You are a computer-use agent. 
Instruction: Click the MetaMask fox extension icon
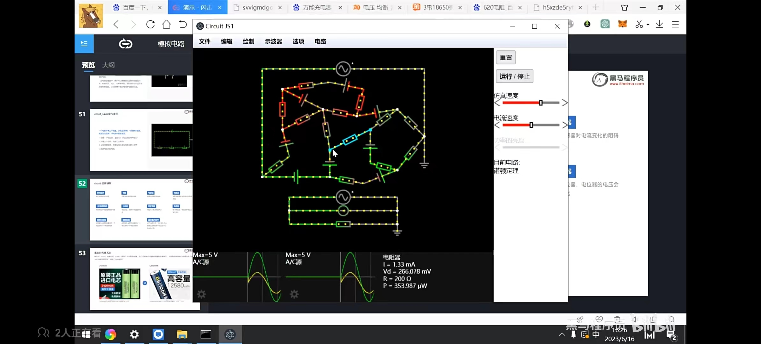[x=622, y=24]
